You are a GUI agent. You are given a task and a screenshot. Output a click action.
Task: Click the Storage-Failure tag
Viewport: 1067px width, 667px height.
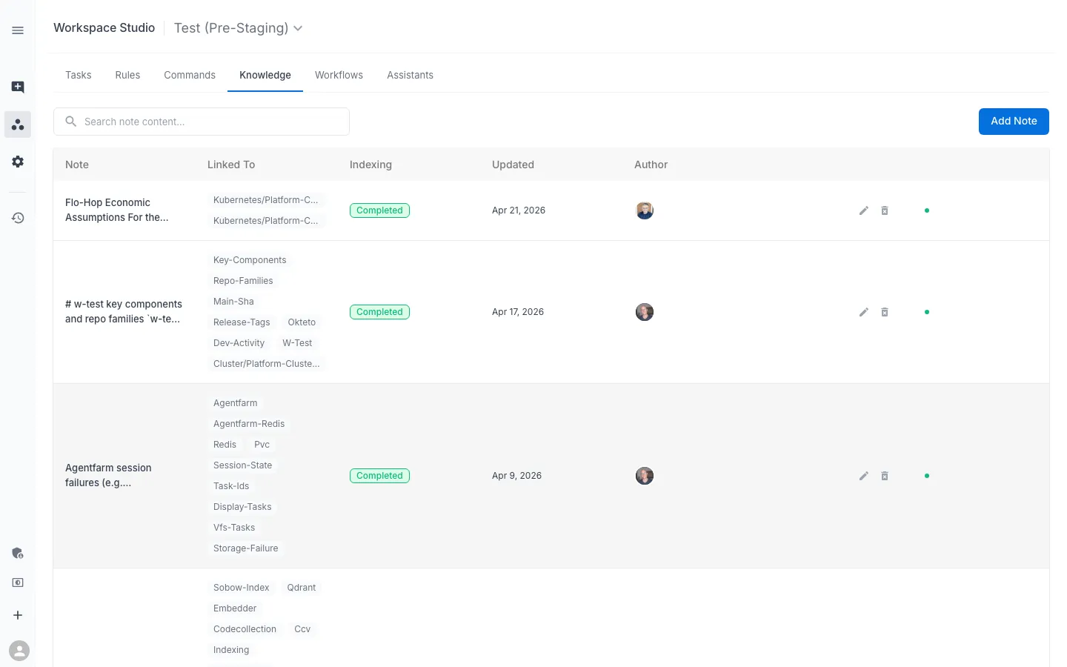point(246,548)
